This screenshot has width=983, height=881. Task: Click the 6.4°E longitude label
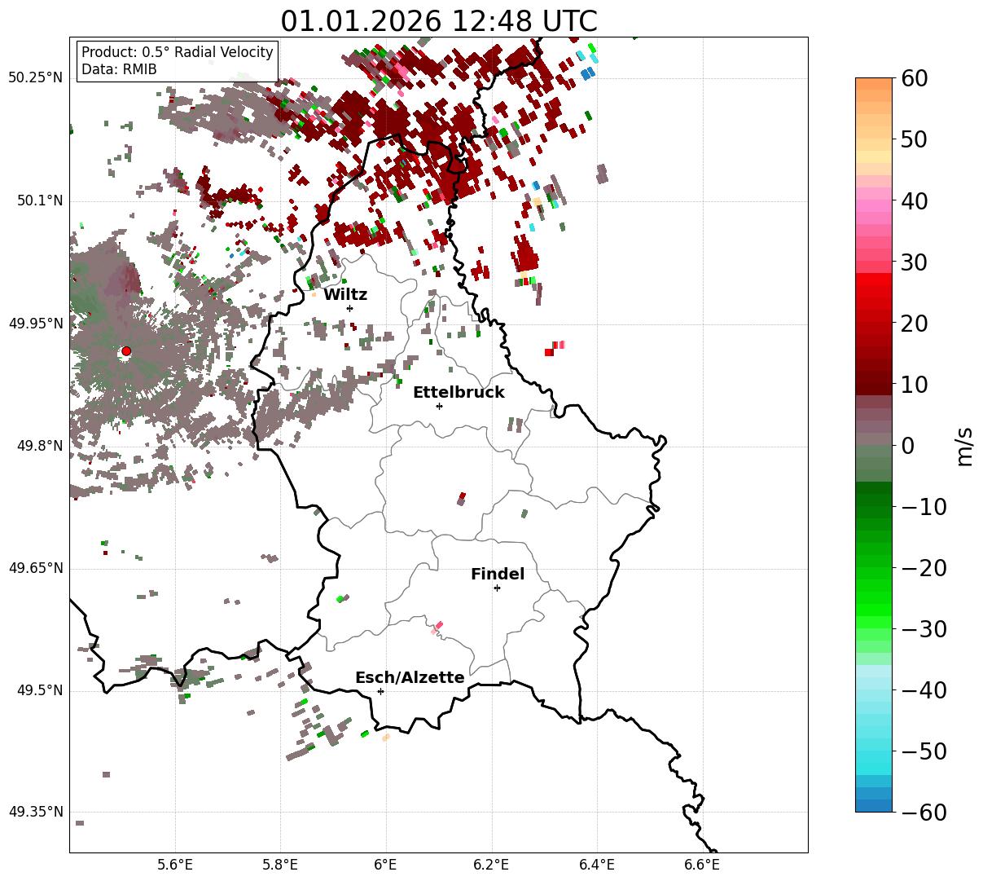pyautogui.click(x=597, y=865)
